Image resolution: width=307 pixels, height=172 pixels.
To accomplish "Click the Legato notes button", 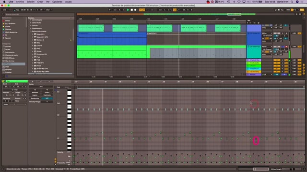I will point(35,95).
